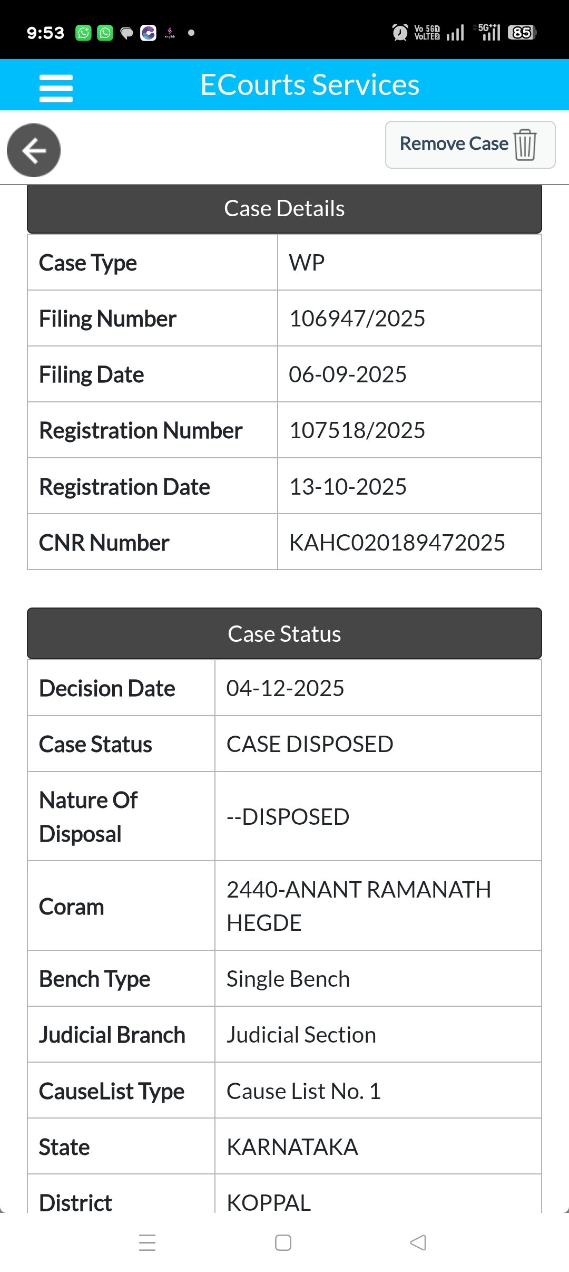Screen dimensions: 569x1272
Task: Tap the Filing Number value 106947/2025
Action: click(x=357, y=319)
